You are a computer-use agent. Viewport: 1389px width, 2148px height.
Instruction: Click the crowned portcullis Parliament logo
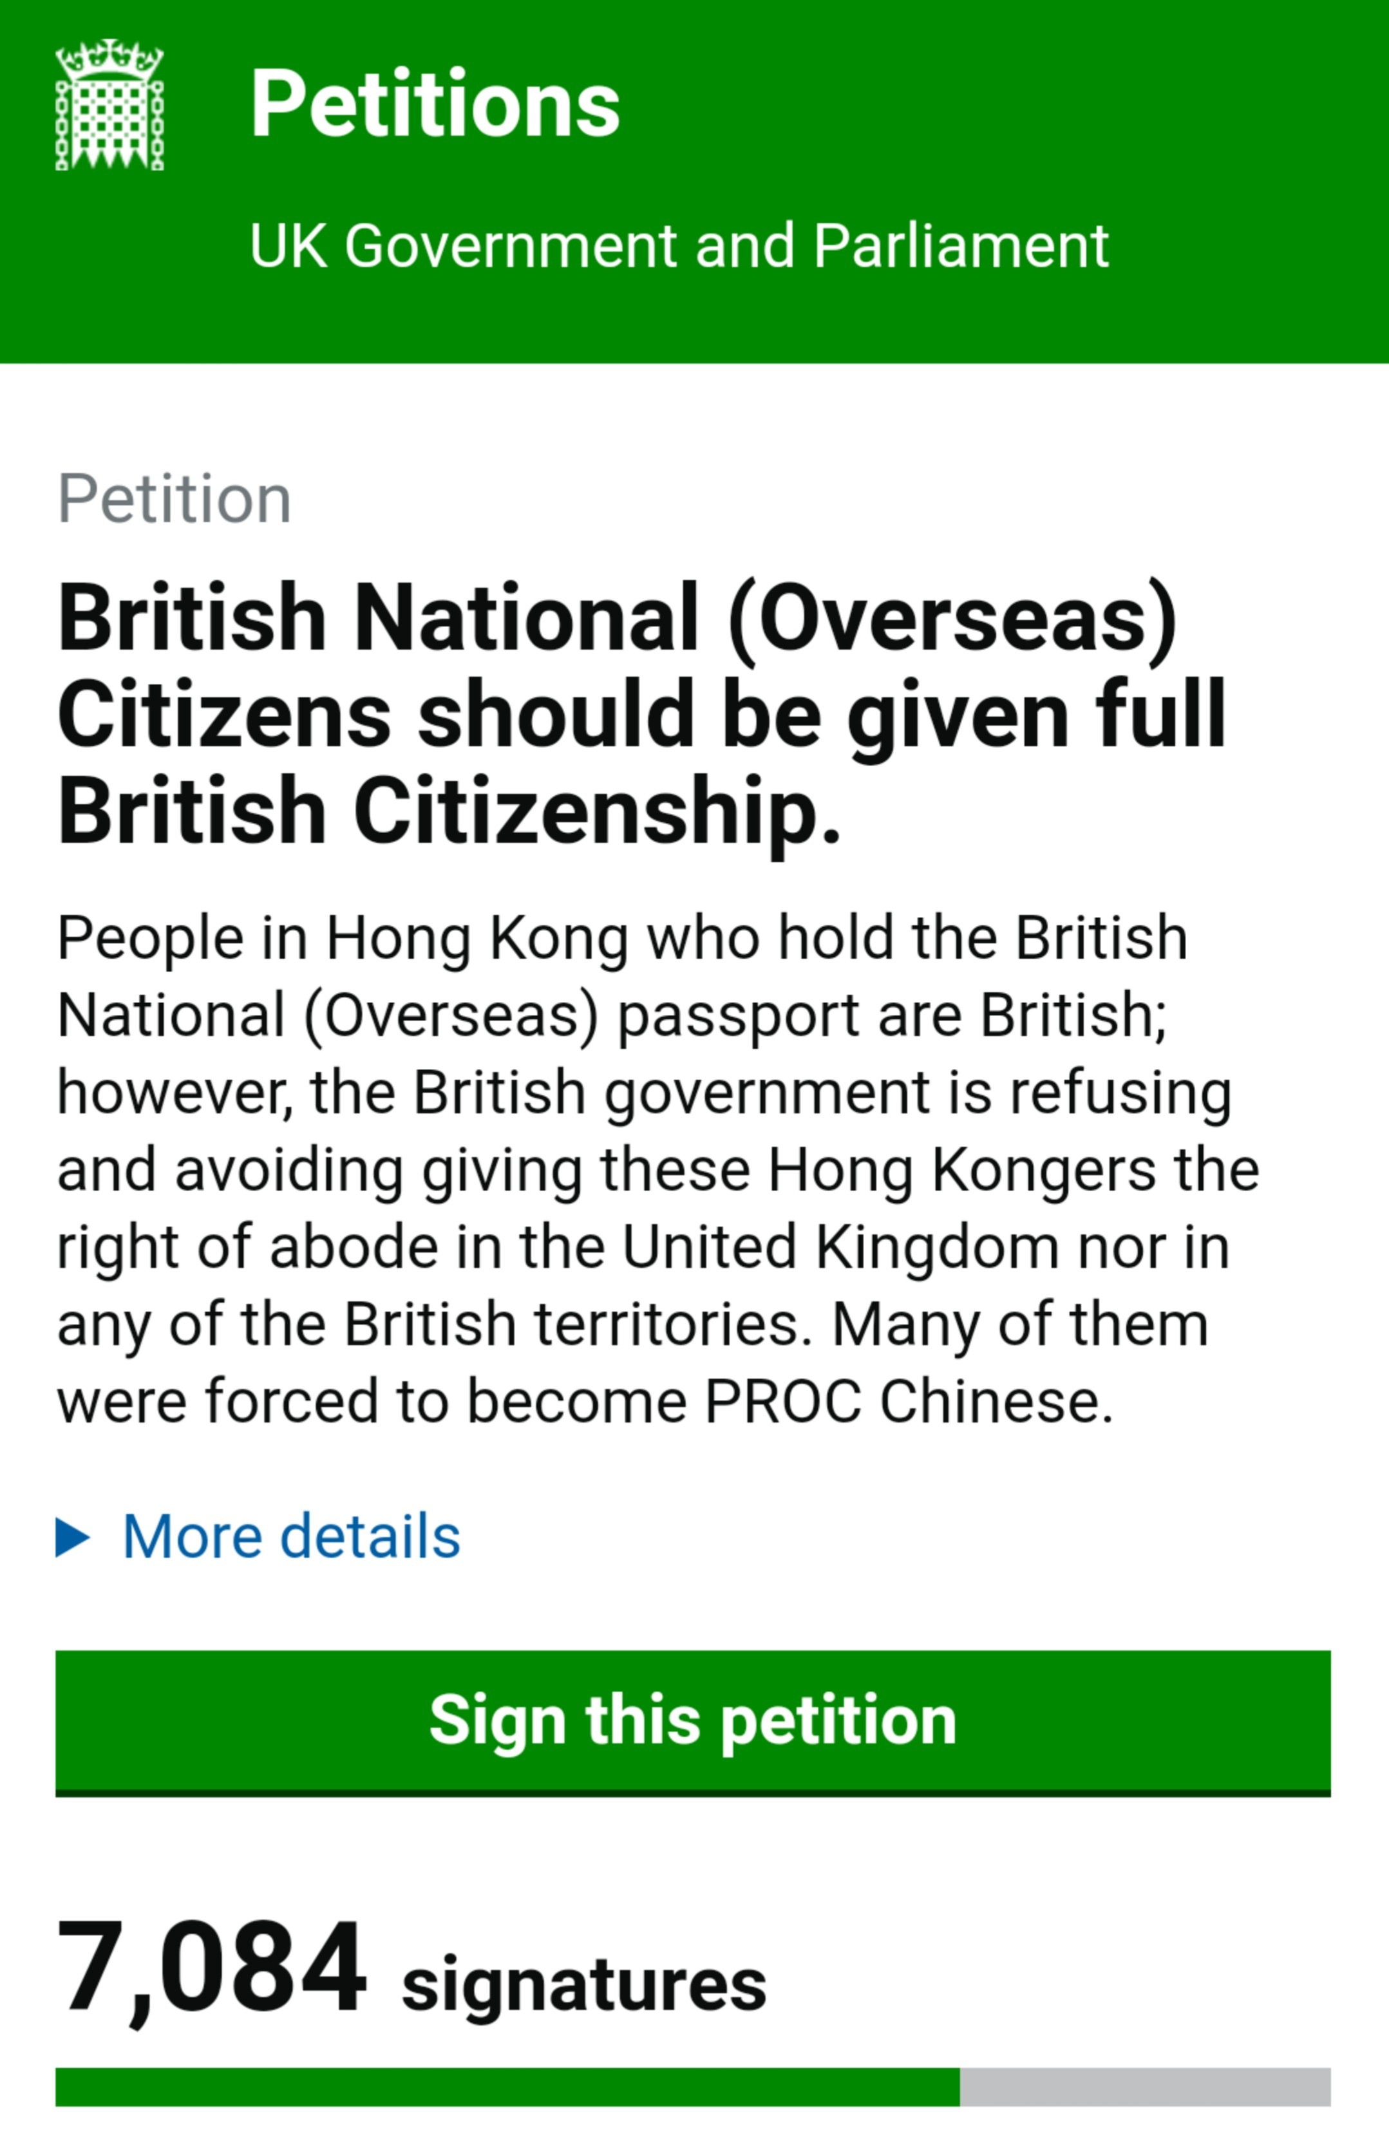tap(110, 104)
